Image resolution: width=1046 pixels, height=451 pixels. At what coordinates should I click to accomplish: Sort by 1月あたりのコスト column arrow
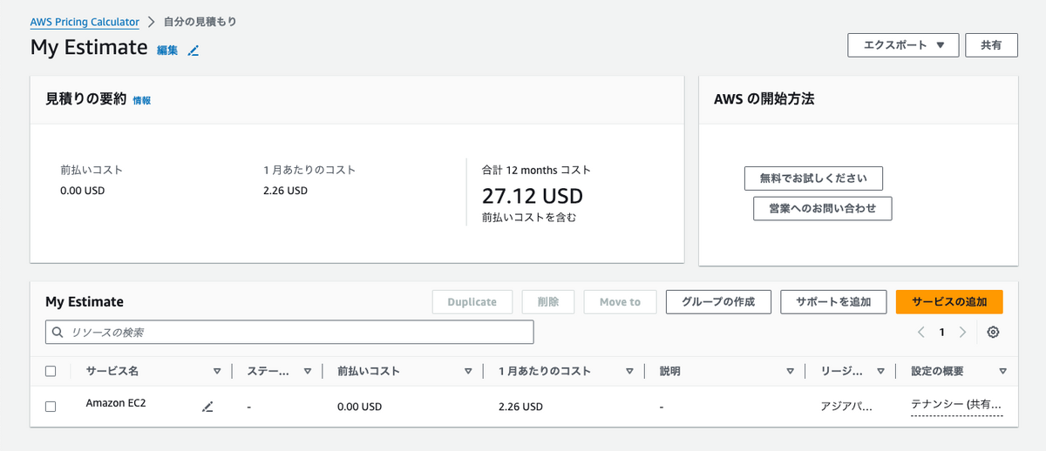click(x=629, y=371)
